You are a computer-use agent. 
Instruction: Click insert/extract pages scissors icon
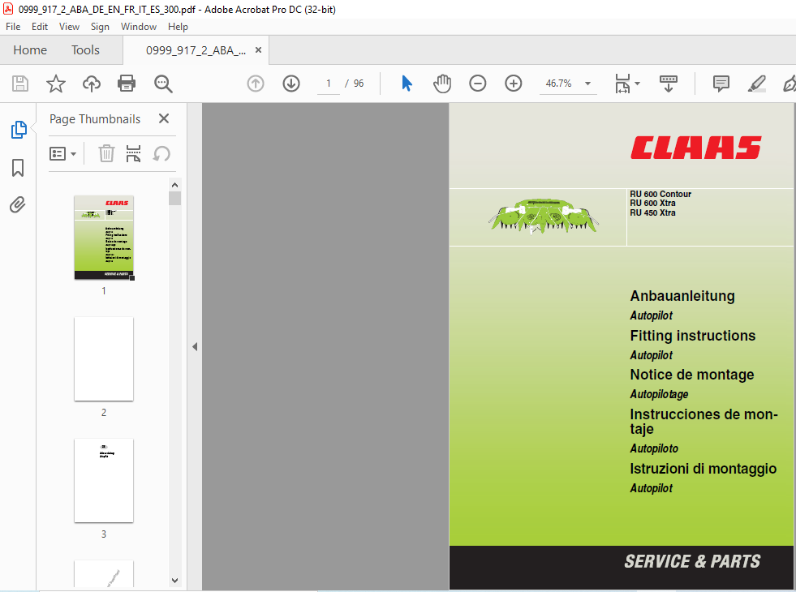133,153
